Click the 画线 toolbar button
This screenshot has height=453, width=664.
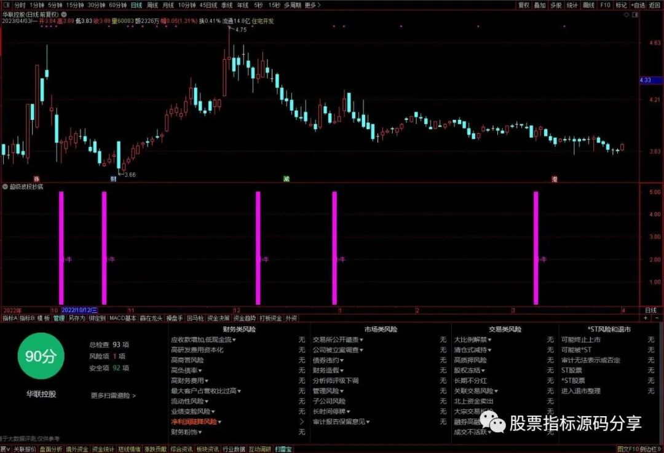[x=588, y=5]
